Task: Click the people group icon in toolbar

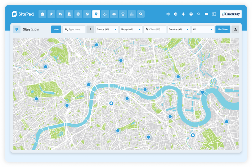Action: click(x=114, y=14)
